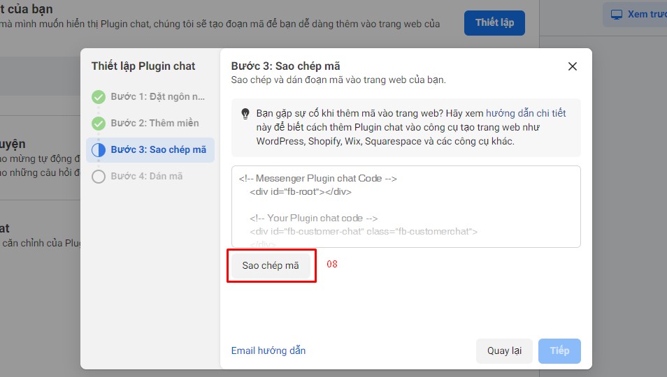Click the half-filled circle icon for Bước 3

pos(99,150)
